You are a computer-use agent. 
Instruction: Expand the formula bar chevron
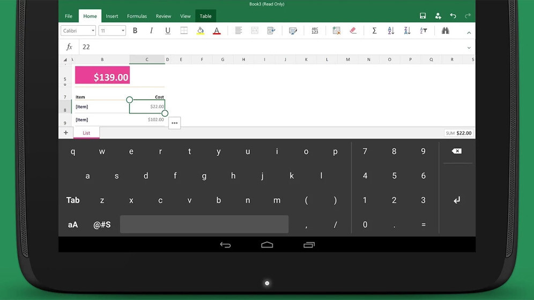(469, 48)
